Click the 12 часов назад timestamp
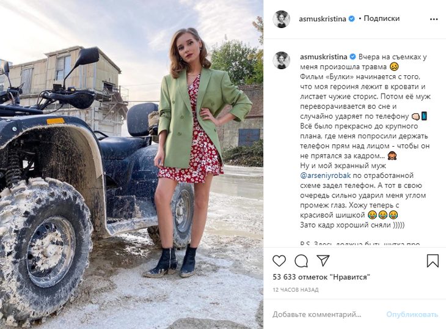The image size is (446, 329). coord(296,290)
